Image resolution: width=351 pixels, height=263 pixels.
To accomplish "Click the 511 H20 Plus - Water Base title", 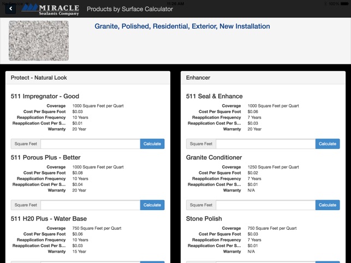I will click(49, 219).
